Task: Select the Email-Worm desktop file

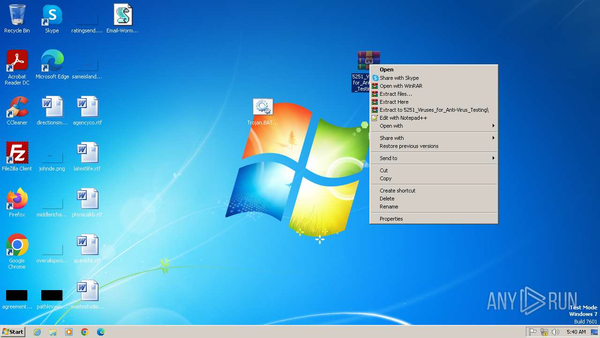Action: [x=122, y=19]
